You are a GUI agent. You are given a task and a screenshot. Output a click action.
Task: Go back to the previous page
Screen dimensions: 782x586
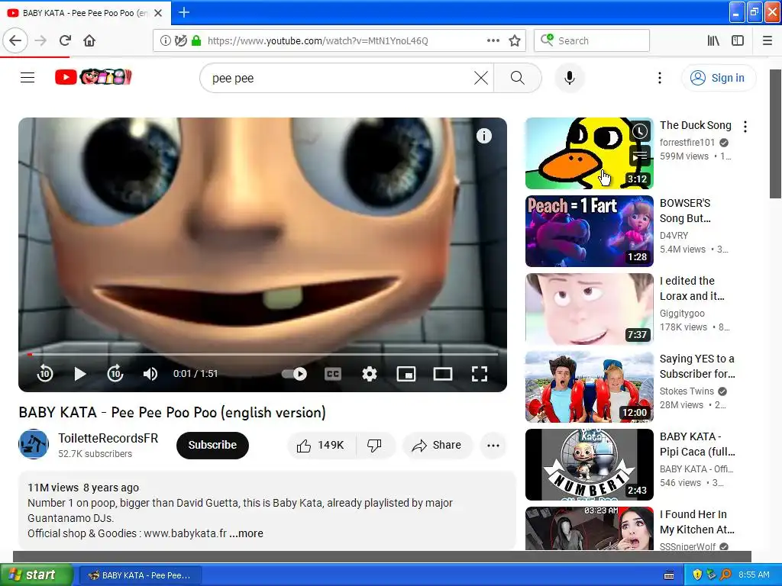point(15,40)
